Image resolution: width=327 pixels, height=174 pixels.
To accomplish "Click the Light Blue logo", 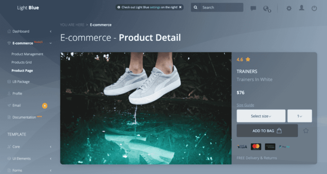I will [x=28, y=8].
